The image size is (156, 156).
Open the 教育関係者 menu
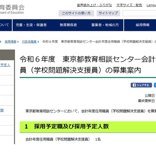[68, 25]
